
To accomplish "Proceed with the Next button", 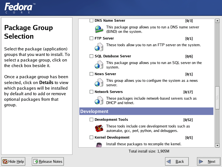I will (x=209, y=161).
